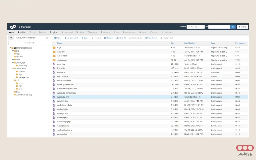This screenshot has width=256, height=160.
Task: Select the index.php file name
Action: tap(61, 68)
